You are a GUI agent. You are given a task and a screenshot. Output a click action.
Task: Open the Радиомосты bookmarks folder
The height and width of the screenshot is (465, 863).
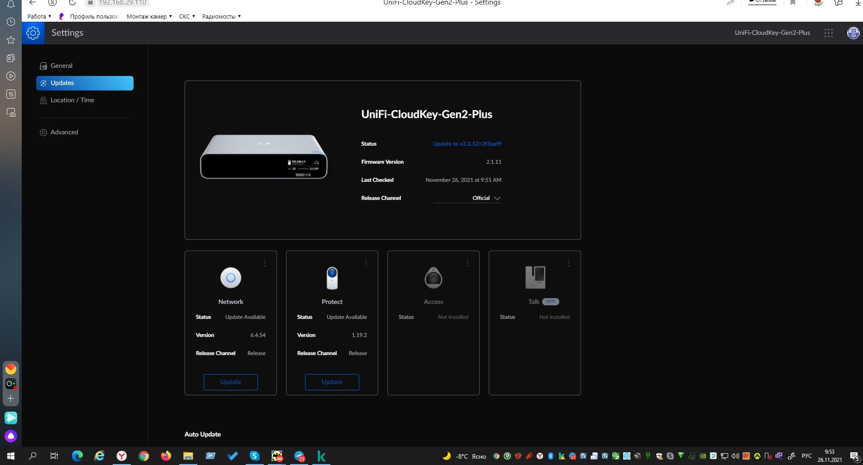point(221,16)
